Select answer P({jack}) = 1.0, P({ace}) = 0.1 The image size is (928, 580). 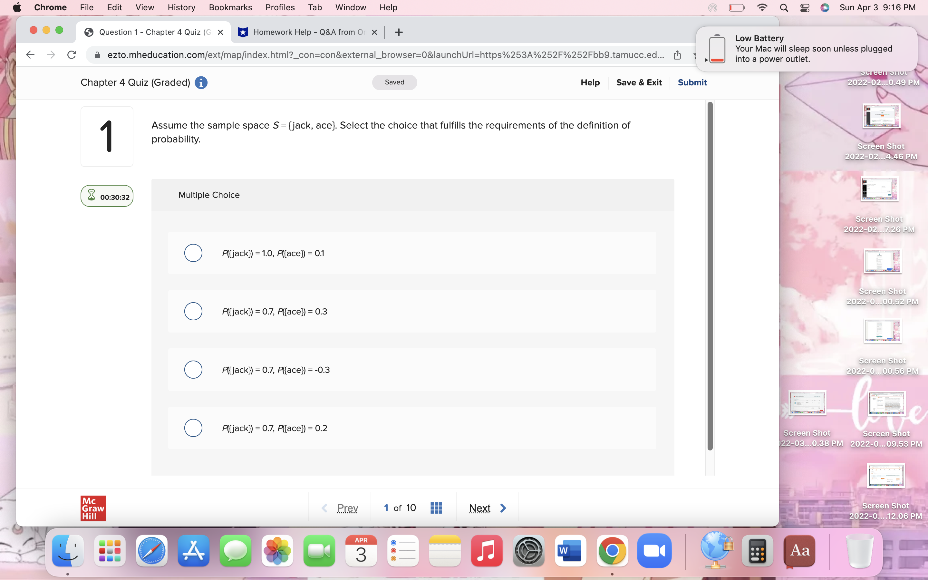(x=193, y=253)
